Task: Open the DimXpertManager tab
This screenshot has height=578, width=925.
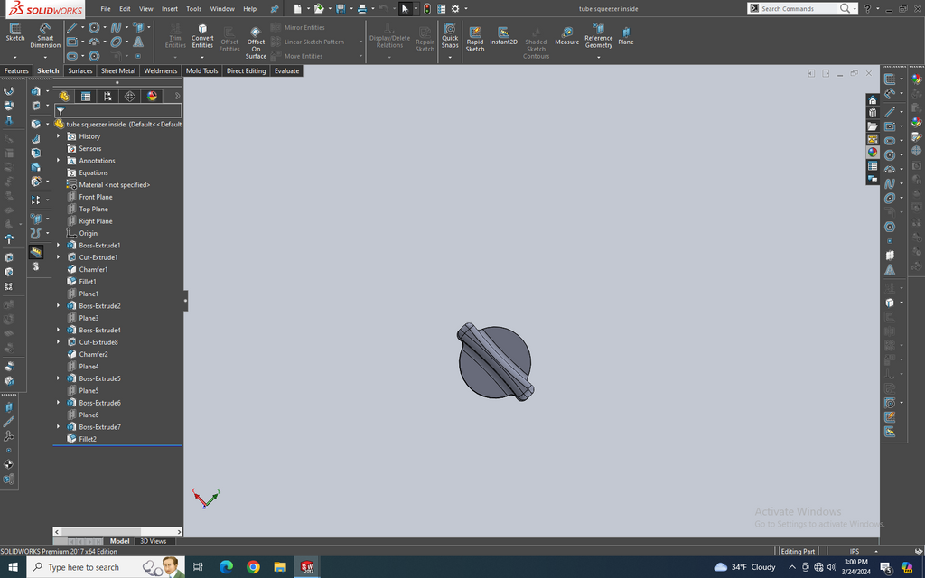Action: (x=130, y=96)
